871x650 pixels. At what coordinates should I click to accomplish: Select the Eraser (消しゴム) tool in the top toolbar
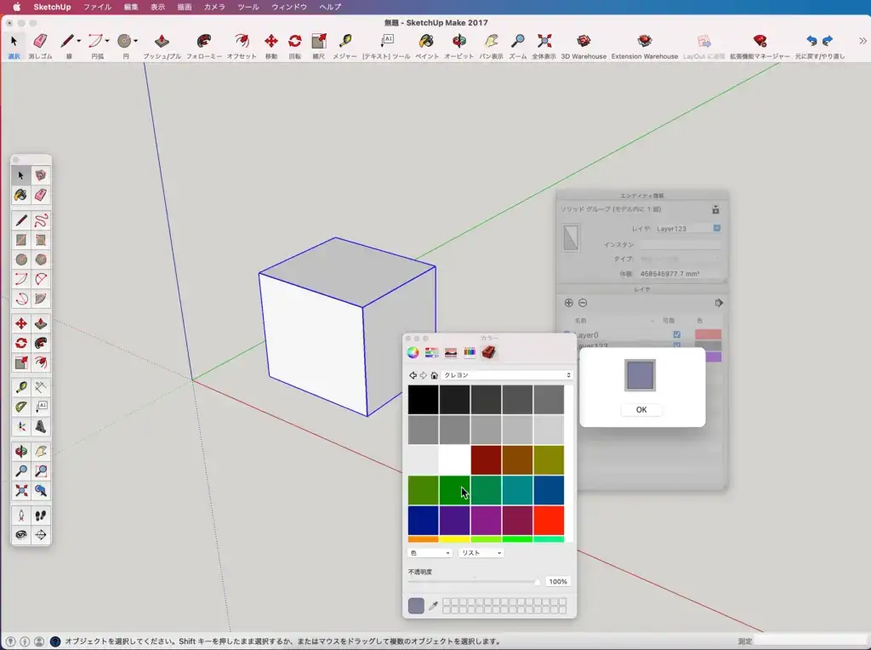(x=40, y=46)
